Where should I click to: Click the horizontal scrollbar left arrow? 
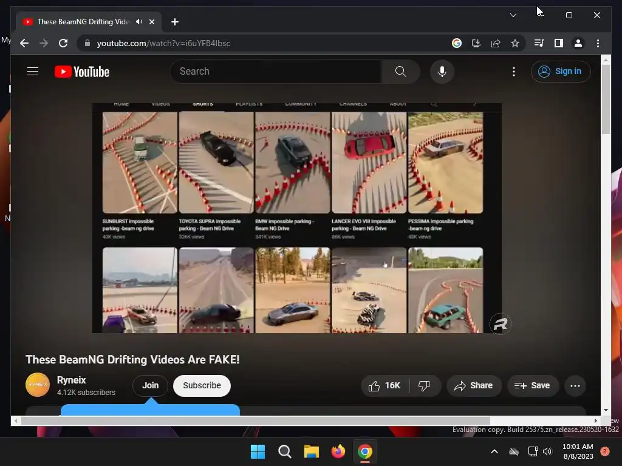point(16,421)
